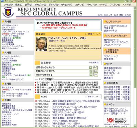The height and width of the screenshot is (128, 137).
Task: Click the yellow icon beside お知らせ heading
Action: [105, 104]
